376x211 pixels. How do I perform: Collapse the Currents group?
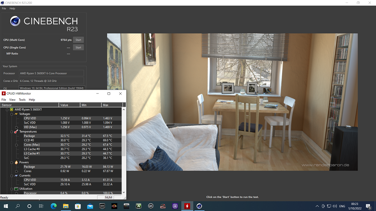(x=12, y=176)
